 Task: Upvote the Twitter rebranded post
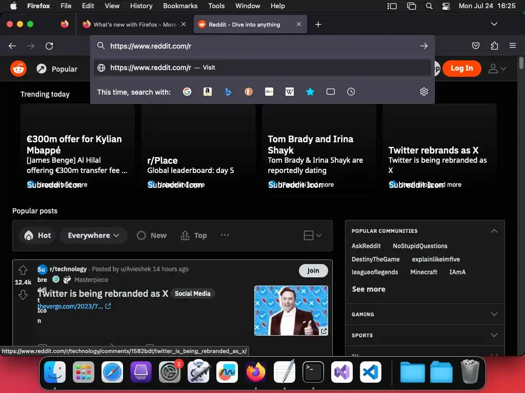[x=23, y=270]
